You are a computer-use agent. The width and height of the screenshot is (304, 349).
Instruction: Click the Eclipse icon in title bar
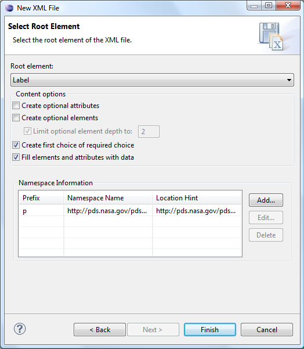(x=9, y=8)
